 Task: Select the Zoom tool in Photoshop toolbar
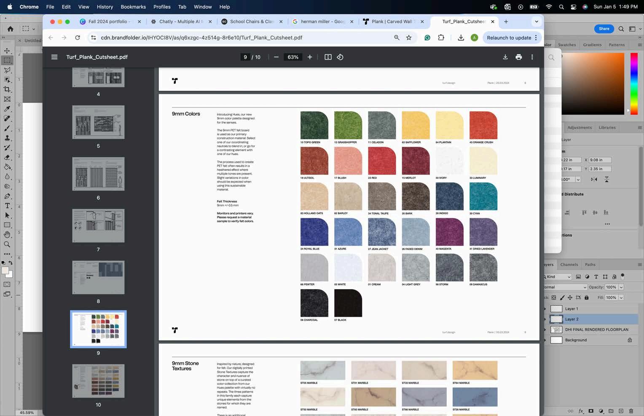click(x=7, y=244)
